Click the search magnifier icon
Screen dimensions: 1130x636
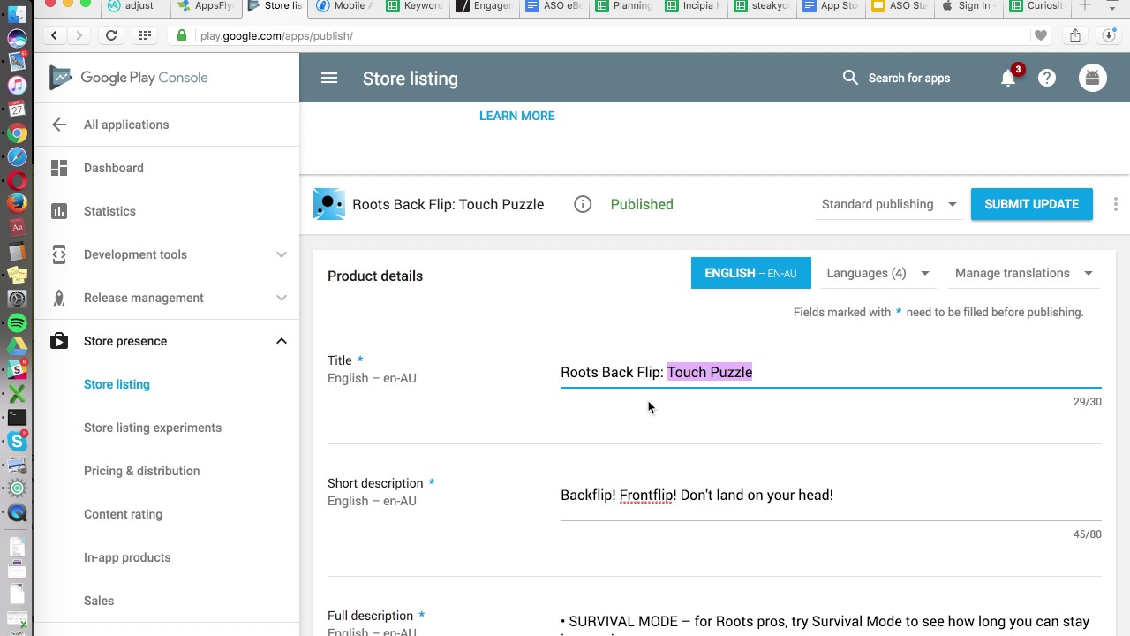(850, 78)
